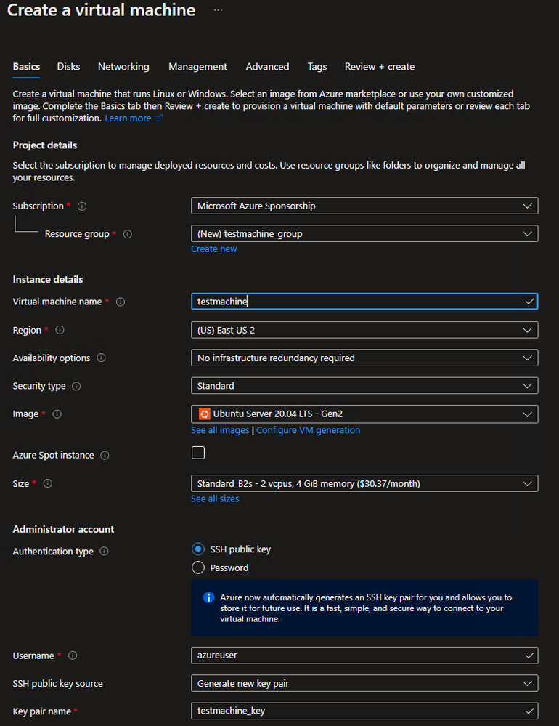Screen dimensions: 559x726
Task: Click the Subscription info icon
Action: [x=82, y=206]
